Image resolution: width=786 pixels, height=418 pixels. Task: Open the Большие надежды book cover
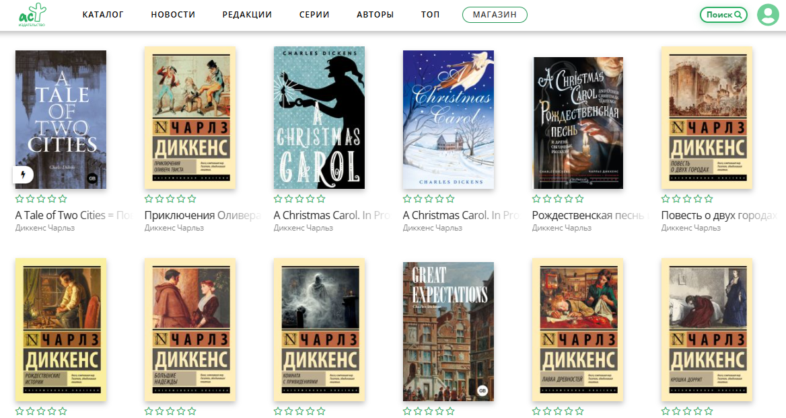[190, 329]
